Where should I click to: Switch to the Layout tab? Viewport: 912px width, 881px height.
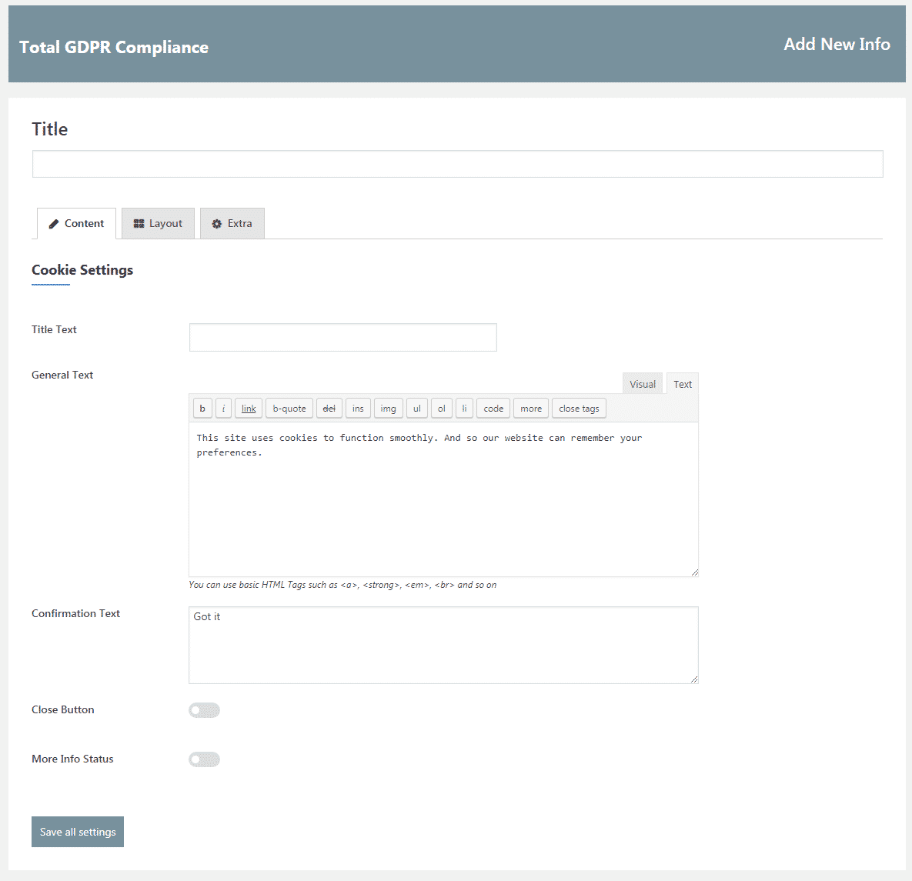[159, 224]
